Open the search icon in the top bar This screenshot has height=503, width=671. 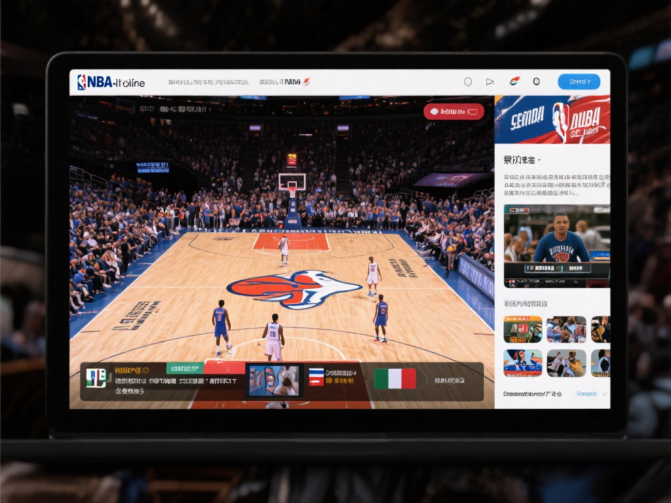tap(468, 82)
